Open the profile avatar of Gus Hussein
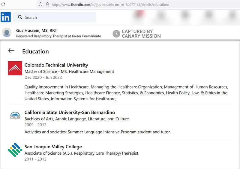 coord(7,32)
